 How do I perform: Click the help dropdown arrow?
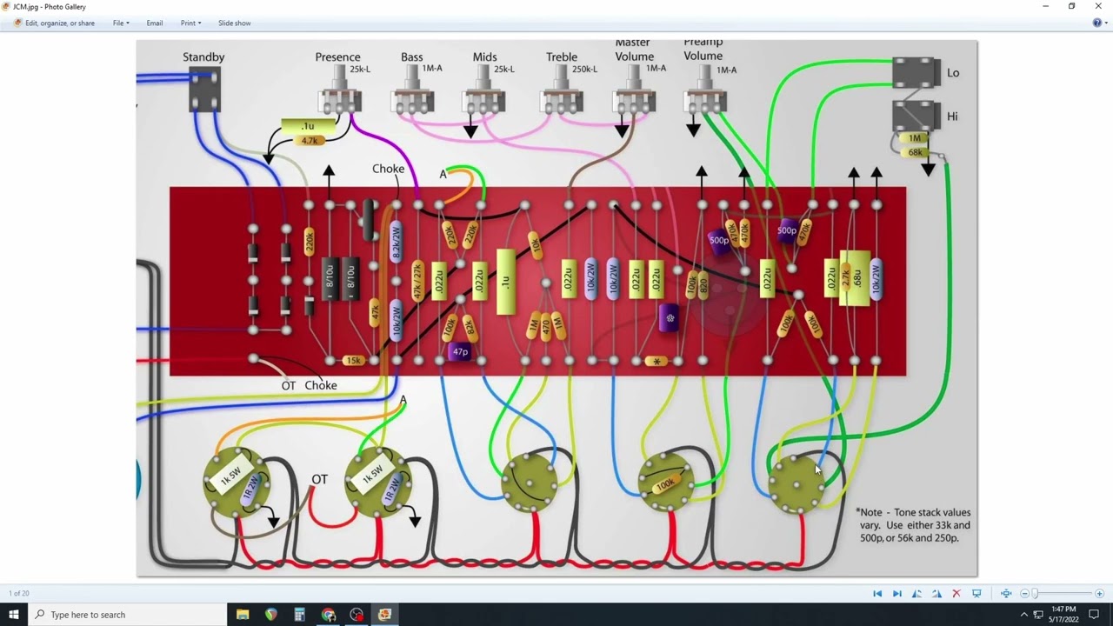(1104, 23)
